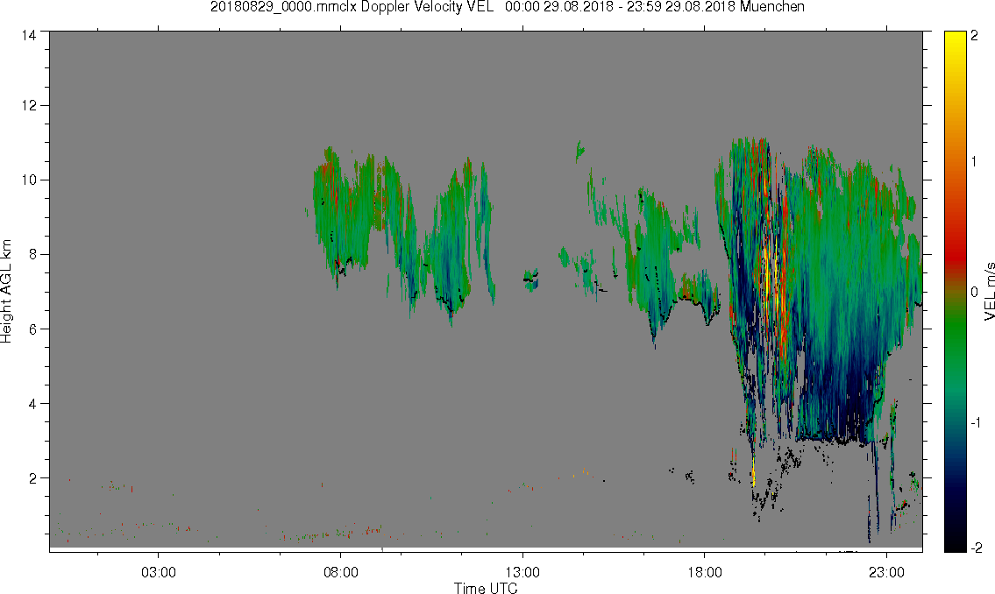
Task: Click the '8' height axis label
Action: point(33,254)
